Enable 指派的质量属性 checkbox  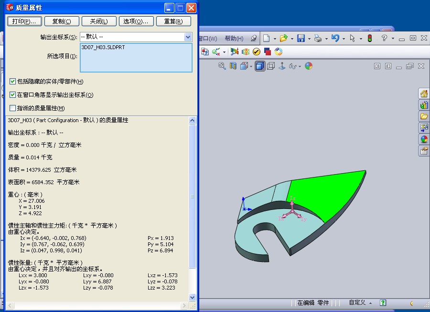click(13, 108)
